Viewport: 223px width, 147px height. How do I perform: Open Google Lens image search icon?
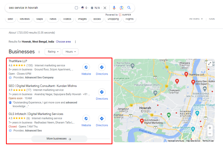pos(121,8)
